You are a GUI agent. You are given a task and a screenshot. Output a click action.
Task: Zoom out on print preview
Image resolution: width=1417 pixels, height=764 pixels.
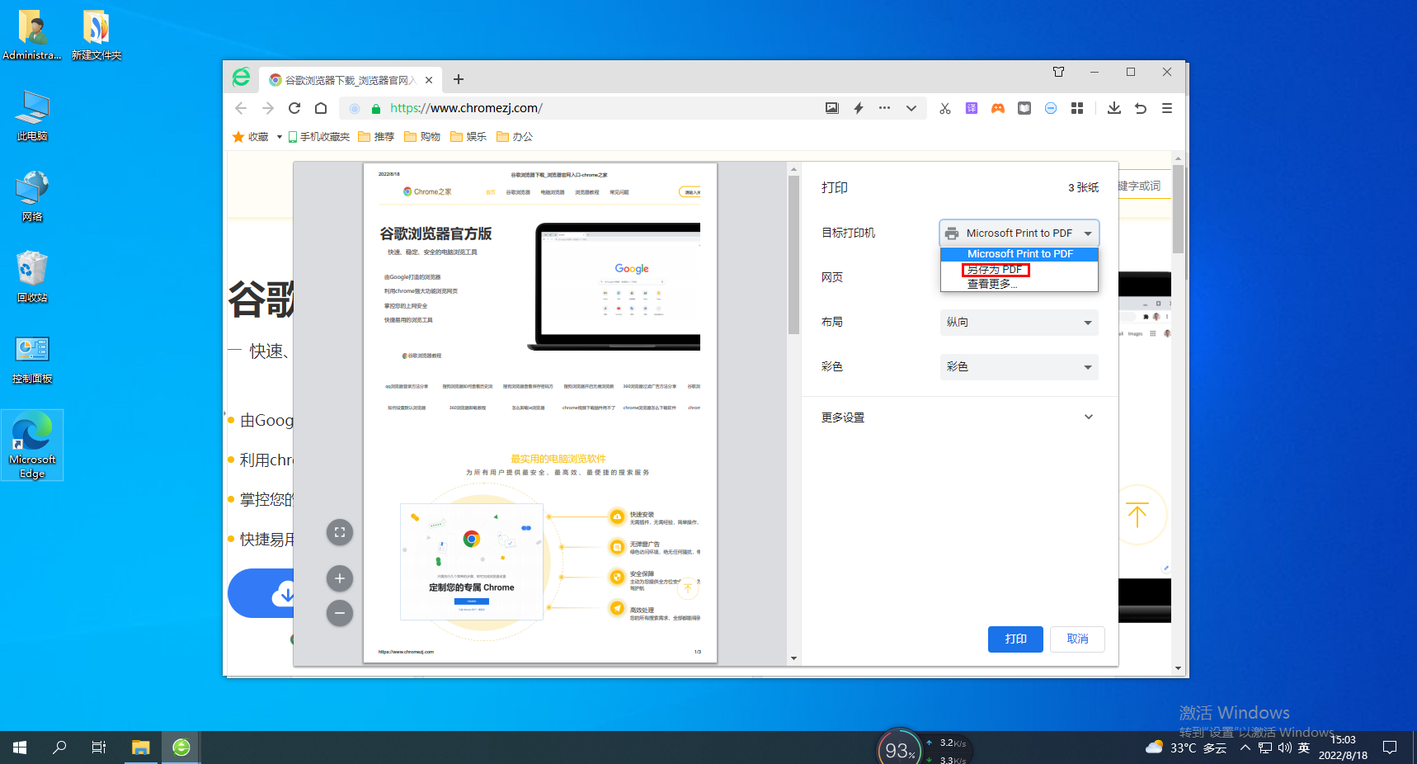point(340,613)
